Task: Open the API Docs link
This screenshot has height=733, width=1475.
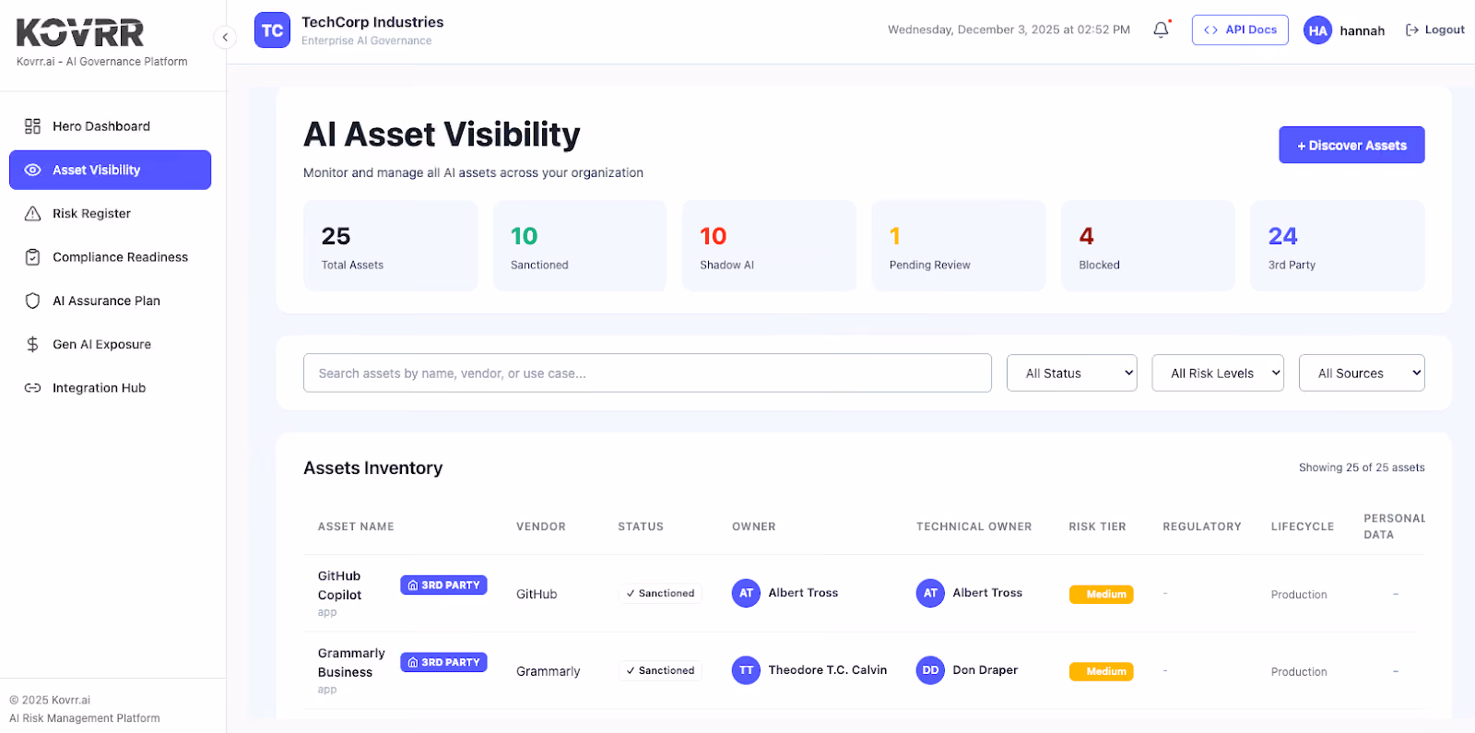Action: 1240,30
